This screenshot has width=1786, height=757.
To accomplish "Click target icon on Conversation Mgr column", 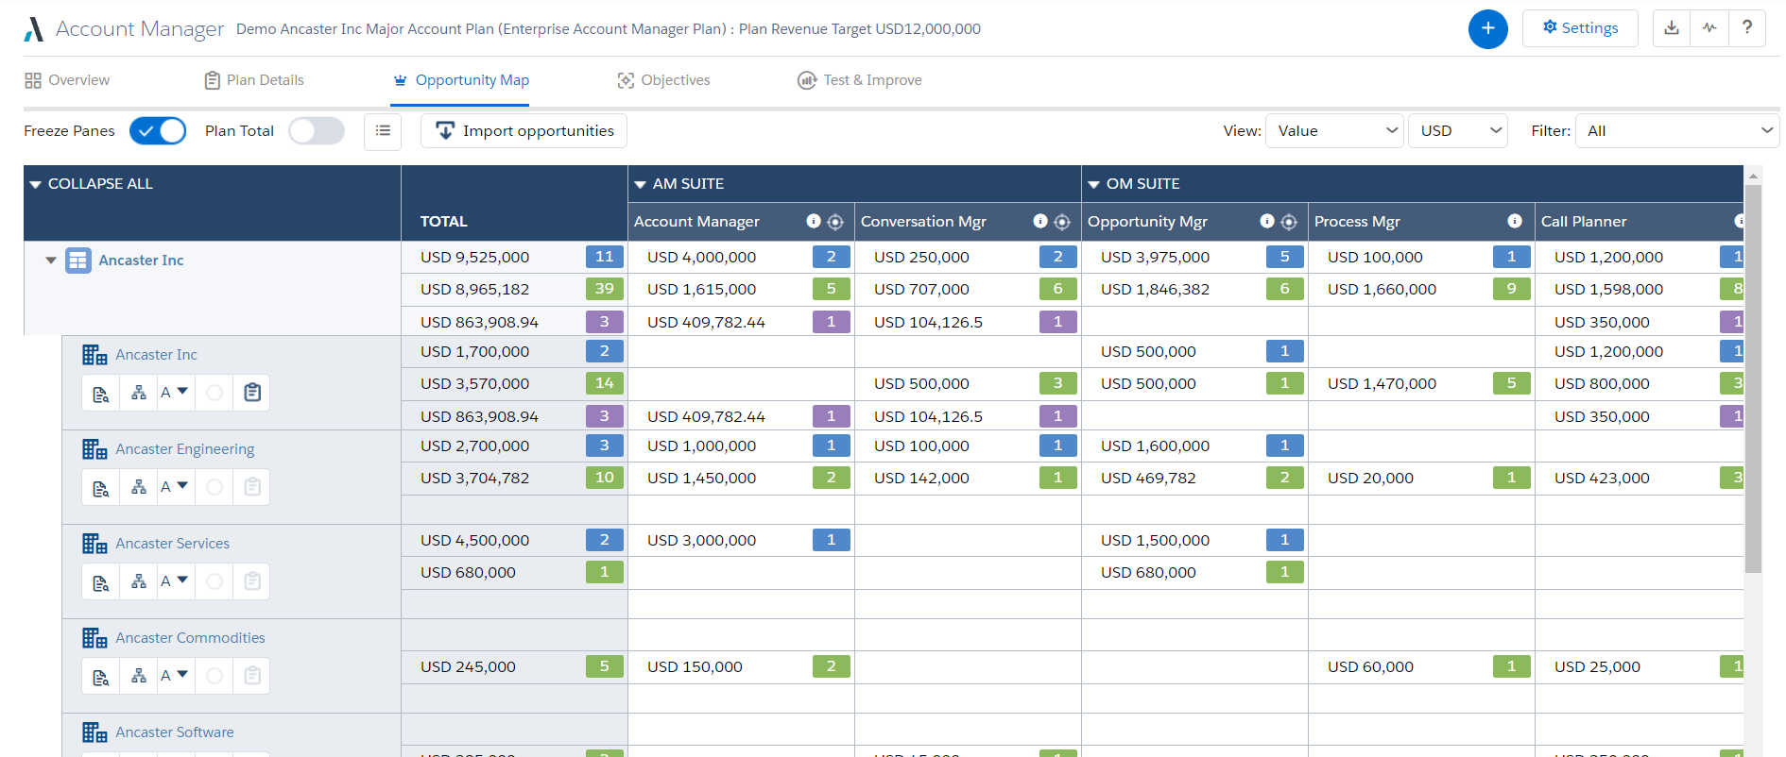I will (x=1062, y=222).
